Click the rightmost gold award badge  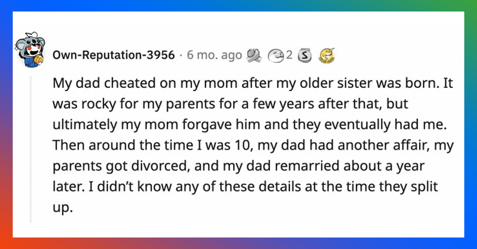326,56
